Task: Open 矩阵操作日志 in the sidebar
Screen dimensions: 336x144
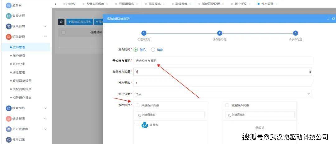Action: coord(22,98)
